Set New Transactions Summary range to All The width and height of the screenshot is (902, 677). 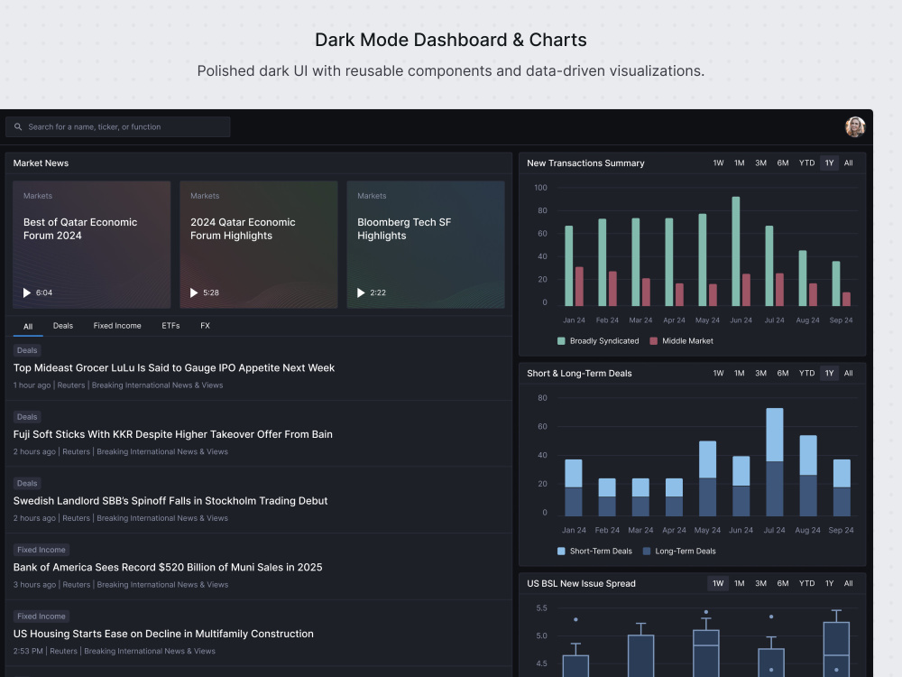[x=849, y=162]
